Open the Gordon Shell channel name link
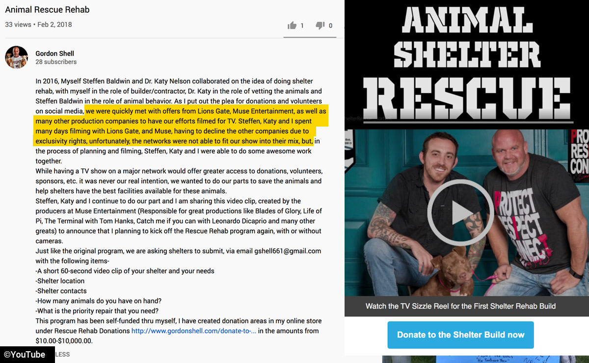589x363 pixels. pos(55,53)
